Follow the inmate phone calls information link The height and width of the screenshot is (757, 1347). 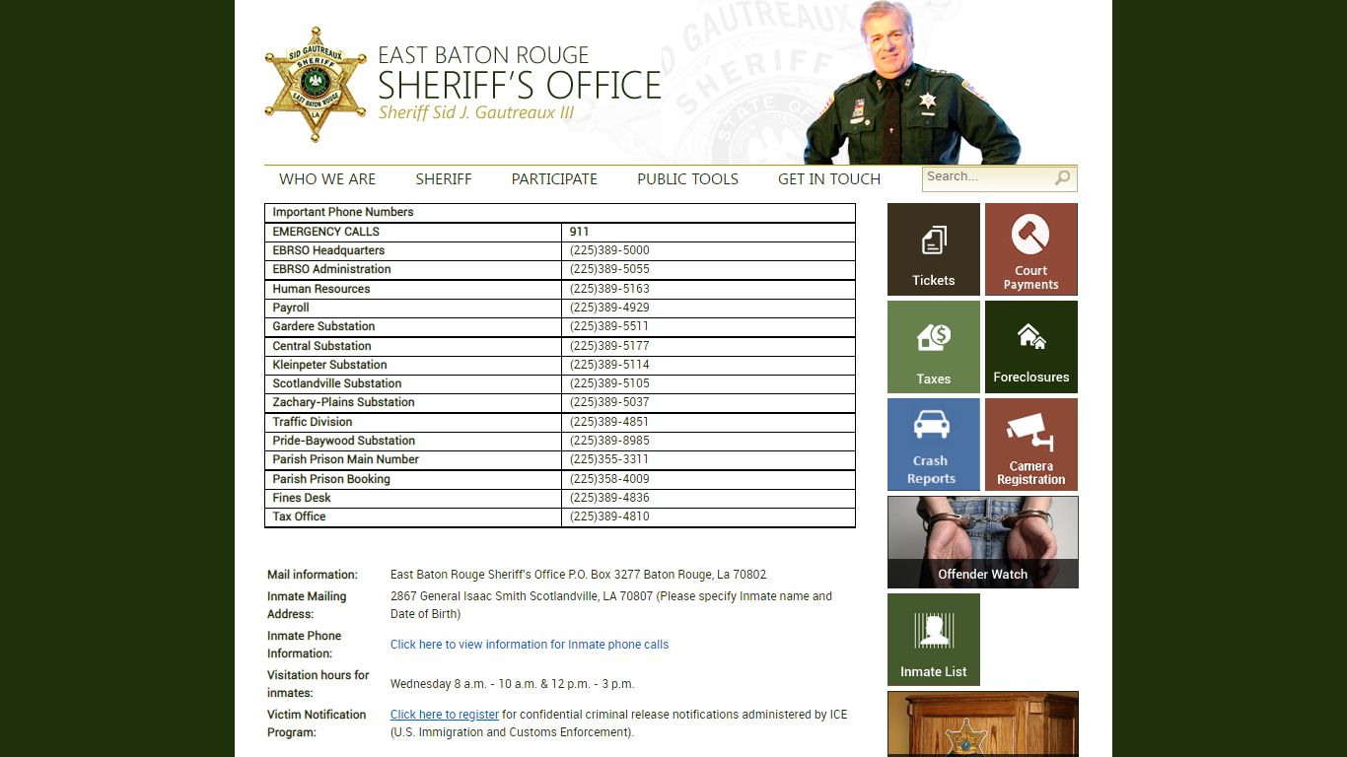pyautogui.click(x=530, y=645)
